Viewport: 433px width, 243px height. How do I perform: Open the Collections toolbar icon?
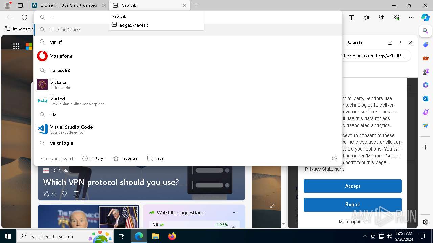click(382, 17)
